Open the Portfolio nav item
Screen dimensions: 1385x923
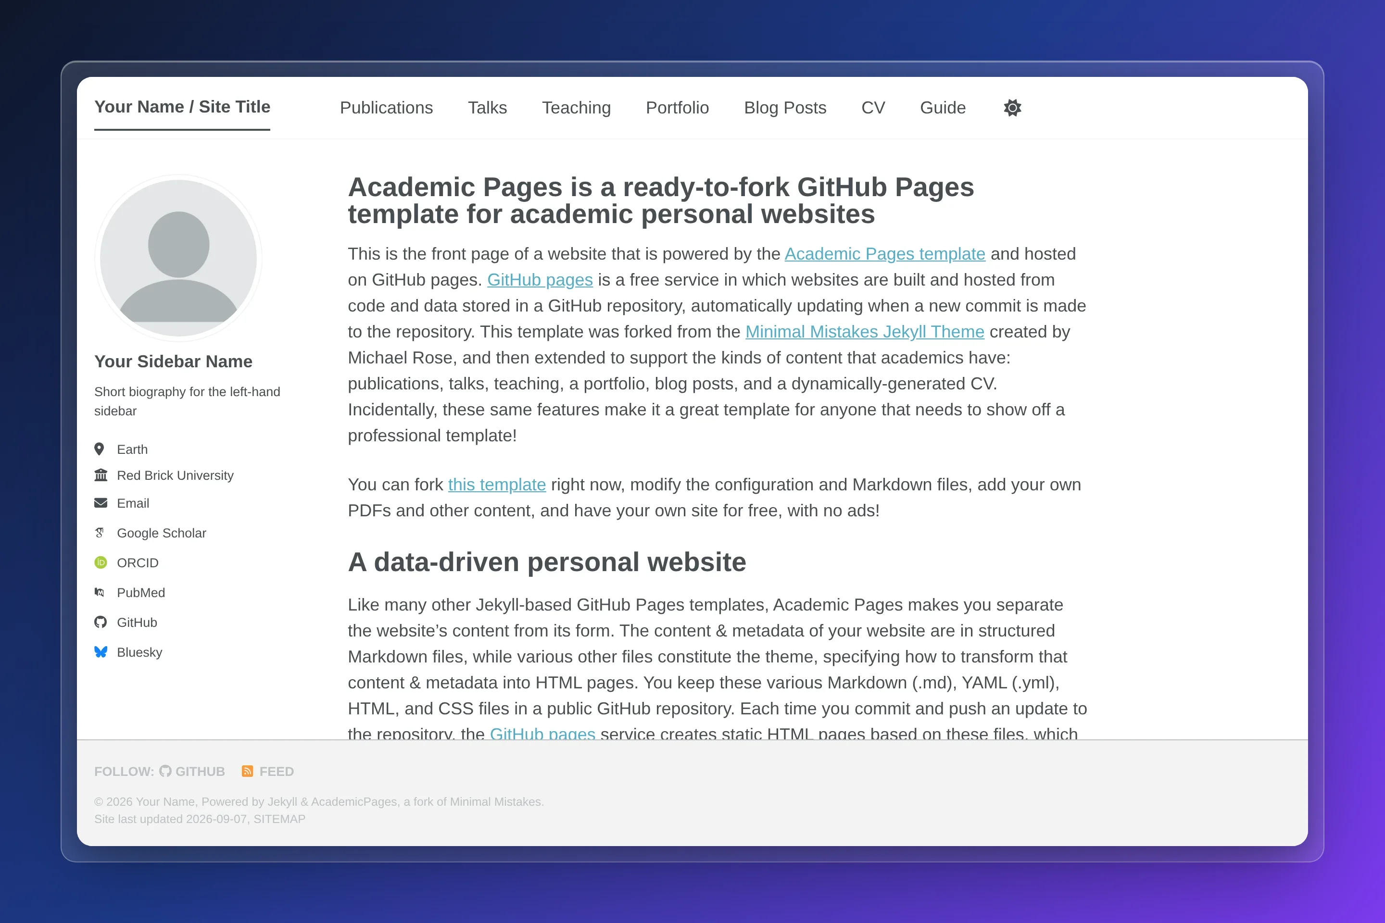click(x=677, y=108)
